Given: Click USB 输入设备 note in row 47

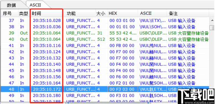Looking at the screenshot, I should pos(182,83).
